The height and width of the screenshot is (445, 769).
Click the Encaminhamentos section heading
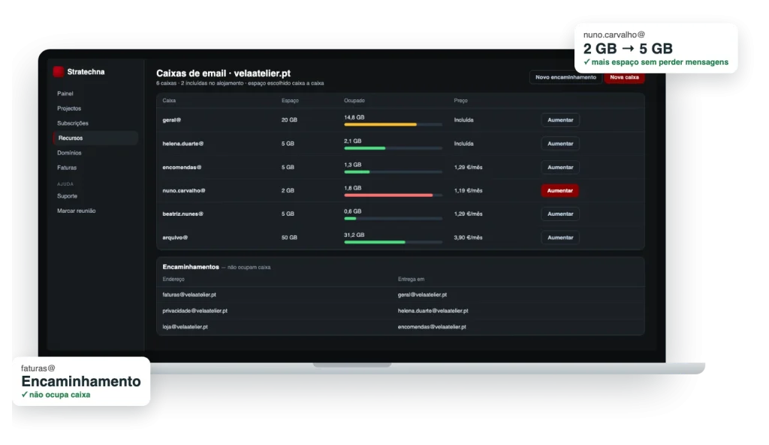pyautogui.click(x=191, y=267)
